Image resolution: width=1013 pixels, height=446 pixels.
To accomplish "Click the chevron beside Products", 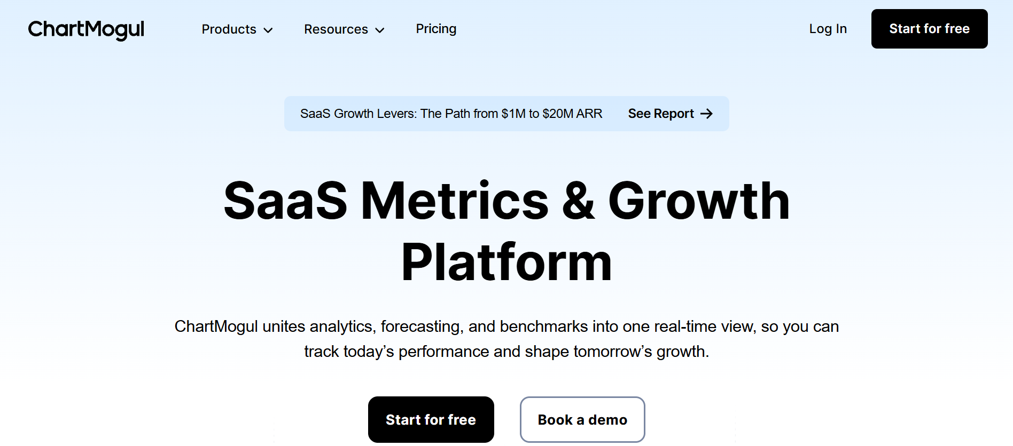I will pos(269,30).
